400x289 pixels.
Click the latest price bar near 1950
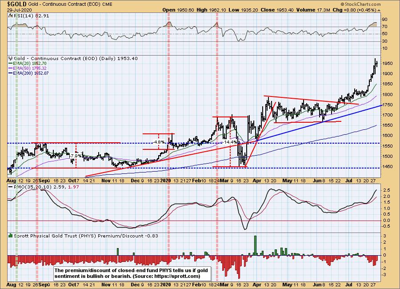(x=377, y=64)
